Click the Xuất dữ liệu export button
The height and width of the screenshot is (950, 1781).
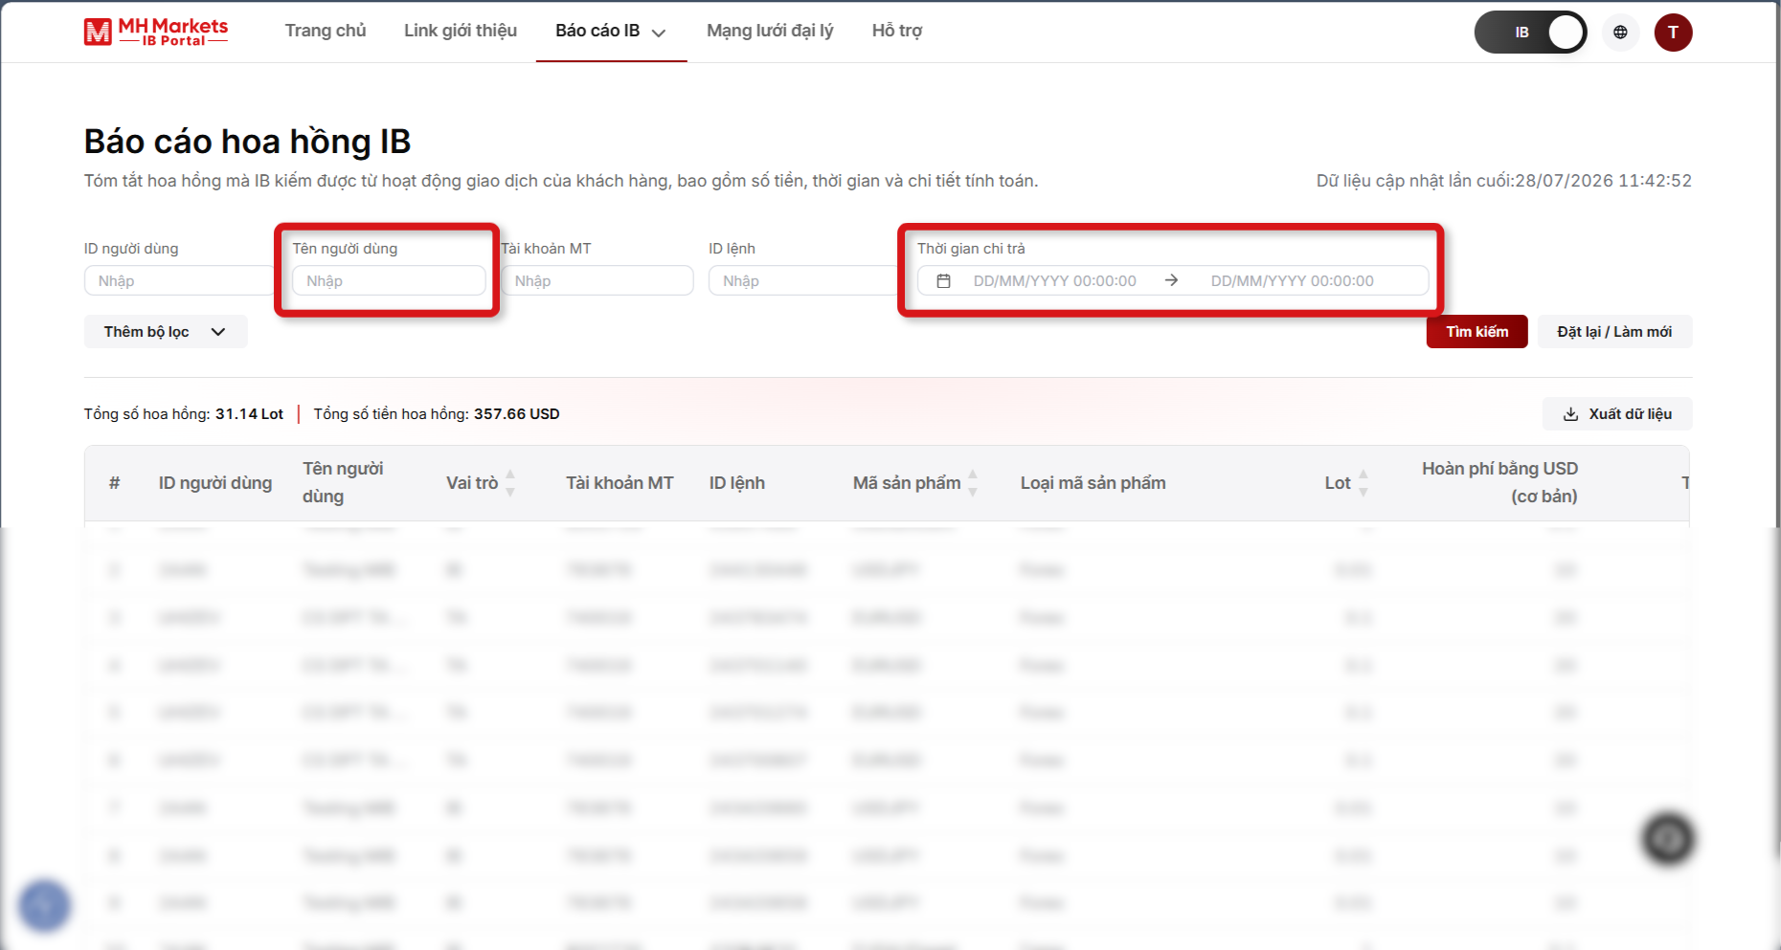click(1617, 414)
